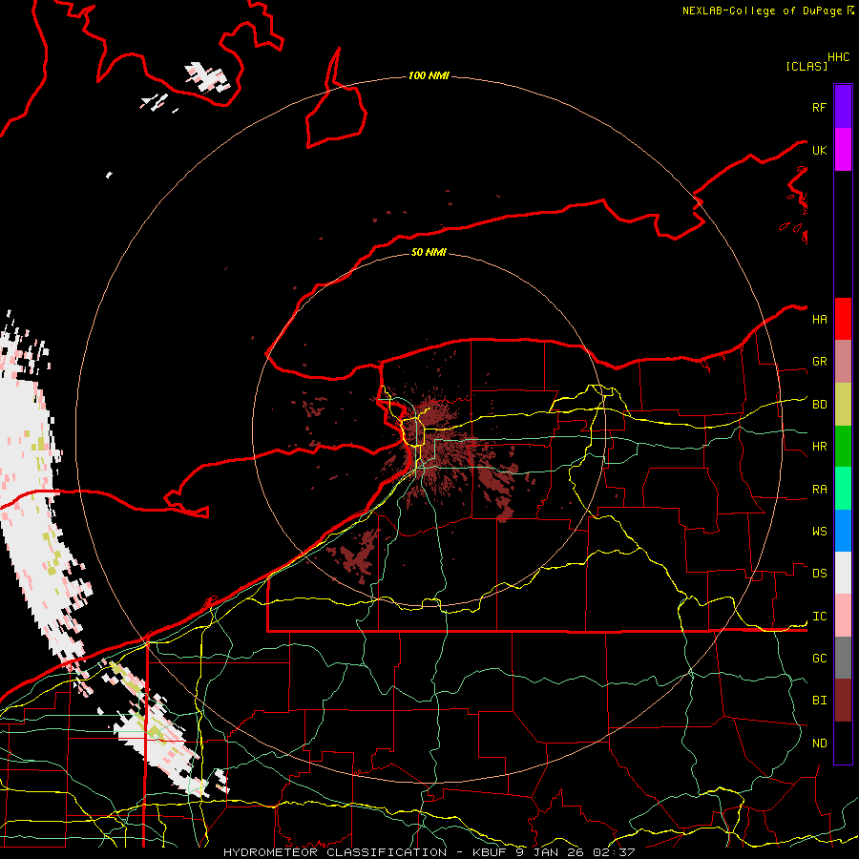859x859 pixels.
Task: Click 'NEXLAB-College of DuPage' credit text
Action: click(x=762, y=10)
